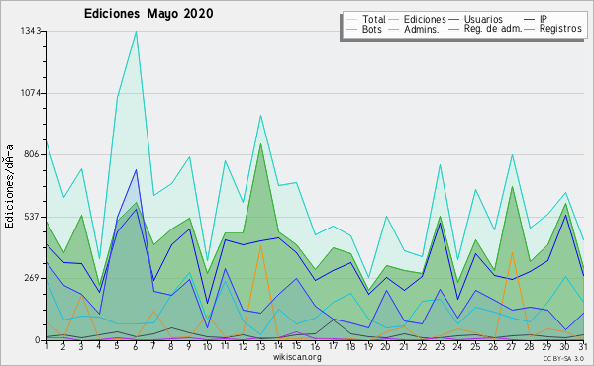Click x-axis day label 20
This screenshot has width=594, height=366.
[386, 346]
